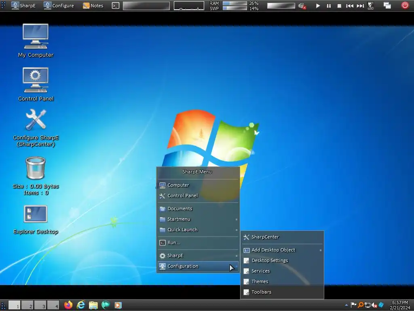
Task: Launch the command prompt icon in top bar
Action: pyautogui.click(x=115, y=6)
